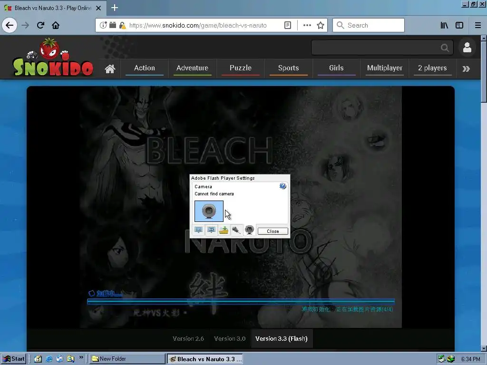Open the Adventure games category
Image resolution: width=487 pixels, height=365 pixels.
coord(192,68)
